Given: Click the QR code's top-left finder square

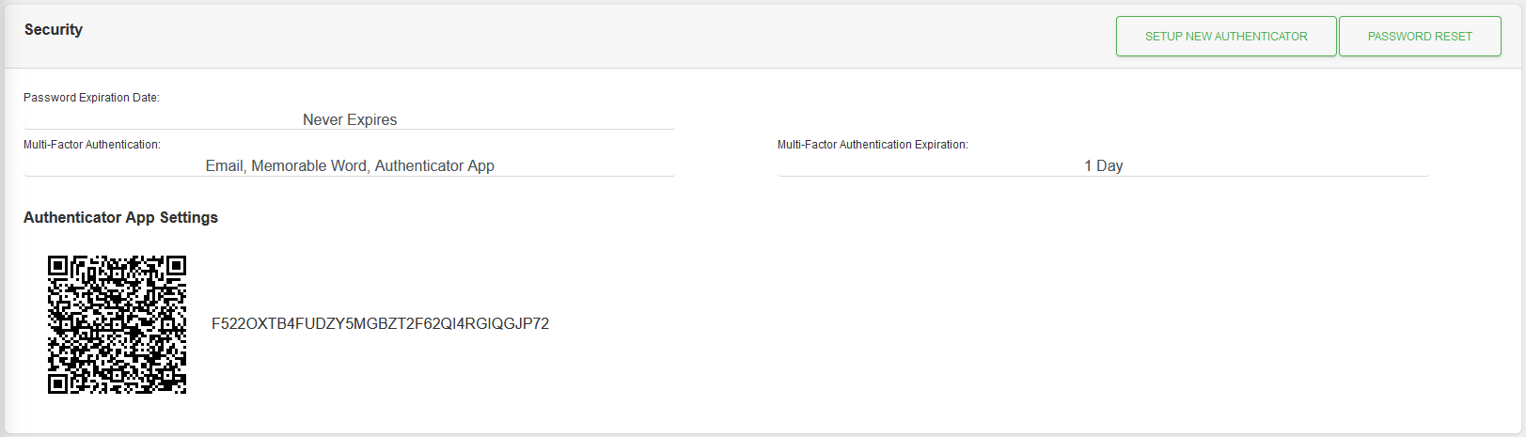Looking at the screenshot, I should (x=58, y=266).
